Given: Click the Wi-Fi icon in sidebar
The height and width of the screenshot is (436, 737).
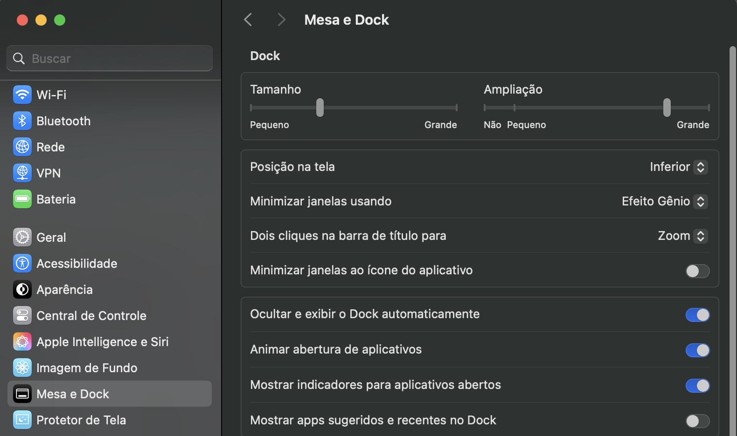Looking at the screenshot, I should tap(22, 95).
